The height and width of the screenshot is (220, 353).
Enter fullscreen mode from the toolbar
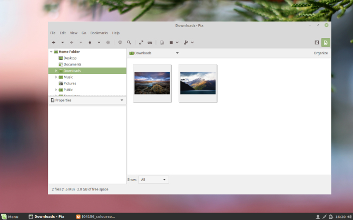[x=141, y=42]
